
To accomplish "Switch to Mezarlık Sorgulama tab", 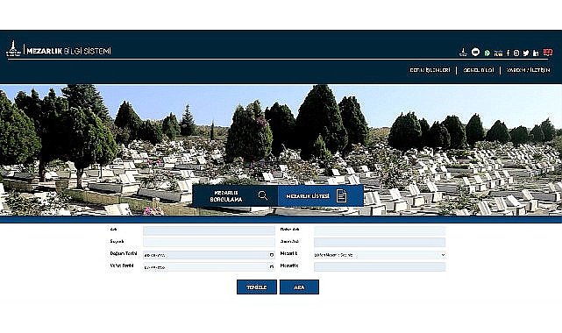I will pyautogui.click(x=235, y=196).
